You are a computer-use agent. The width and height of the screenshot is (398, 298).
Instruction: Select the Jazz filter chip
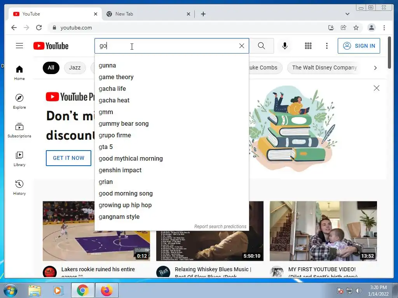75,68
